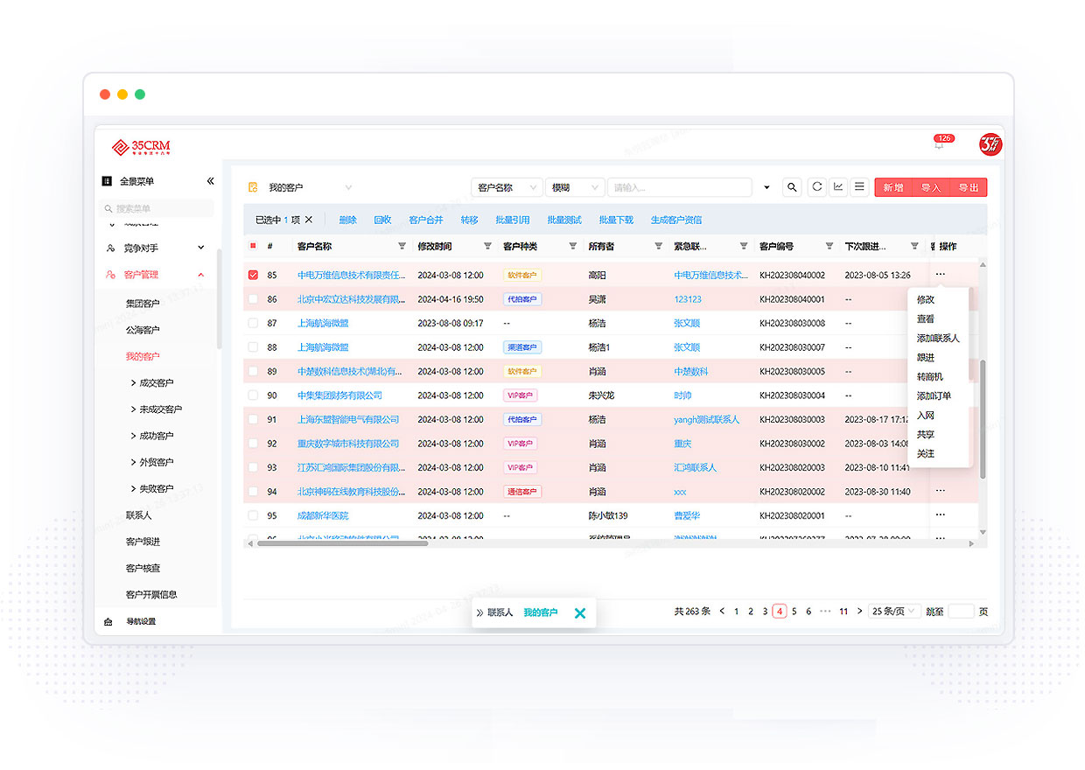Filter the 紧急联系人 column
This screenshot has width=1085, height=770.
(x=744, y=247)
